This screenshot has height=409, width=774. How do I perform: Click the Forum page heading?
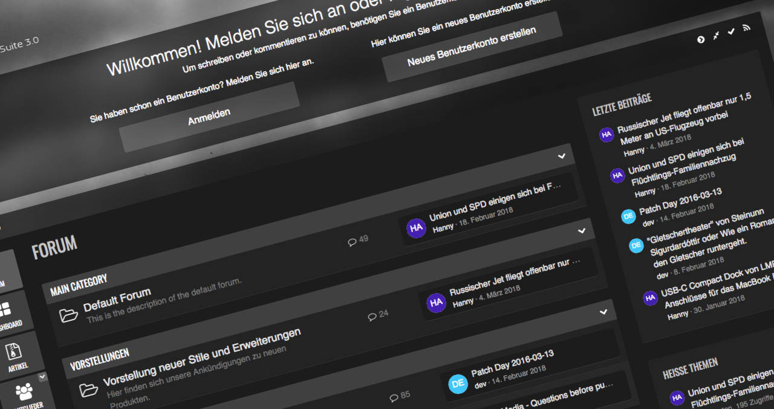(x=54, y=247)
